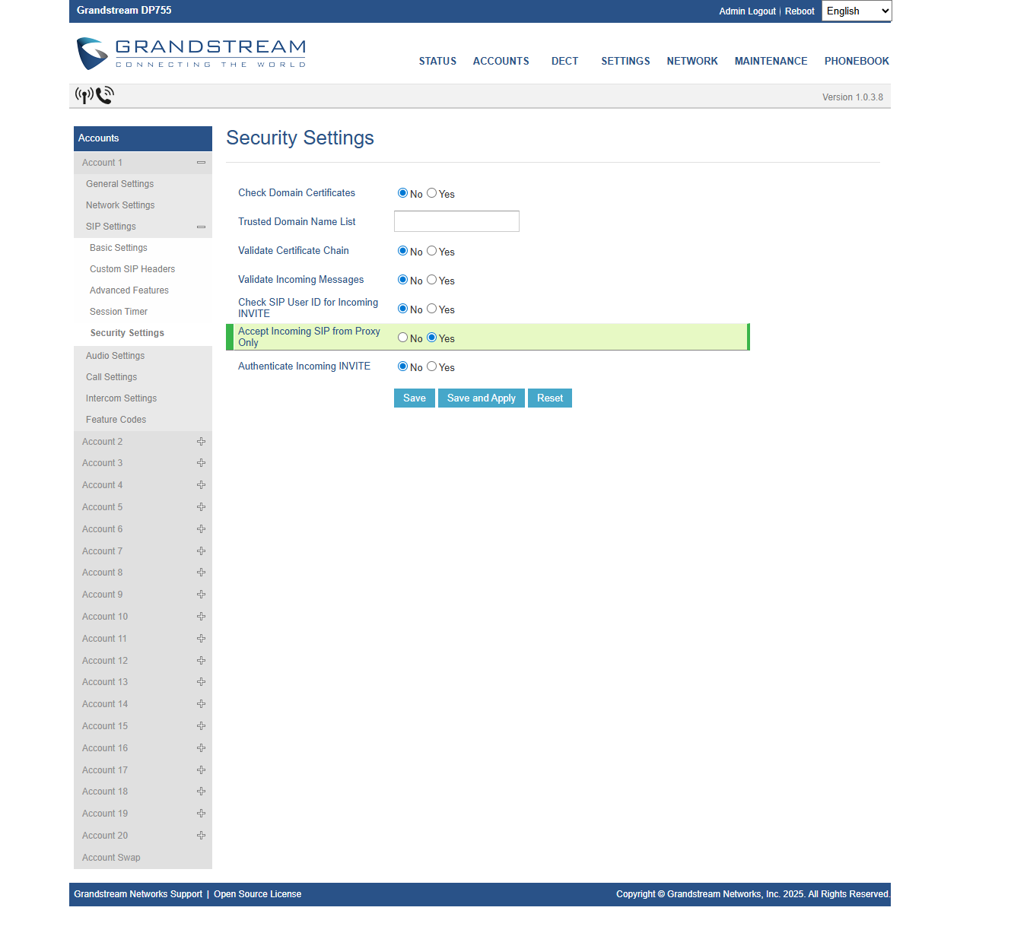Image resolution: width=1011 pixels, height=936 pixels.
Task: Expand Account 12 with the plus icon
Action: 201,661
